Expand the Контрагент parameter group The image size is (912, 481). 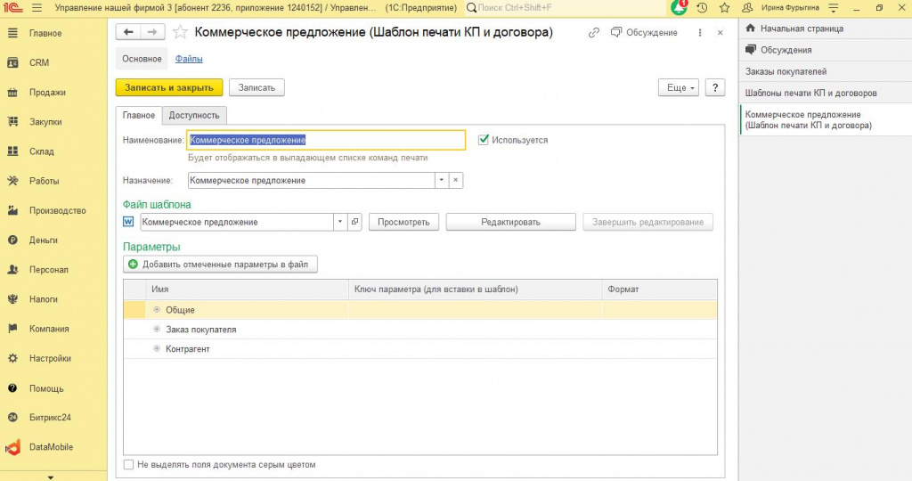pos(157,349)
